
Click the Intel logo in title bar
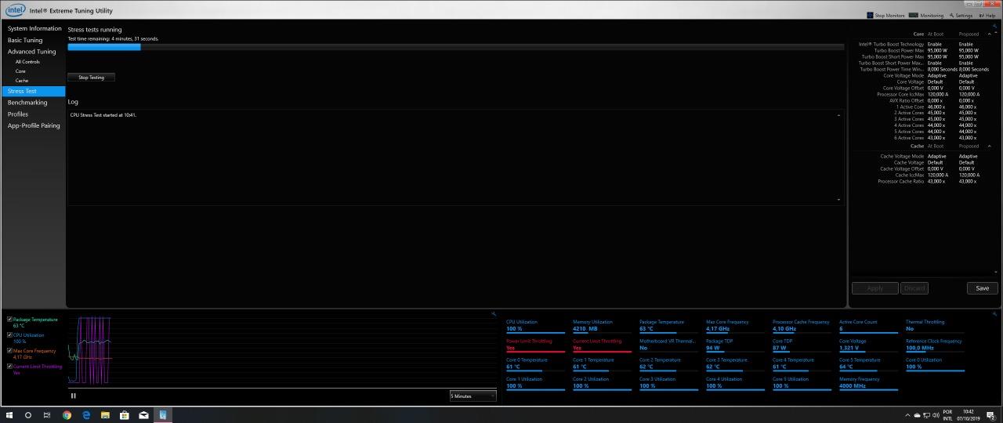(16, 10)
